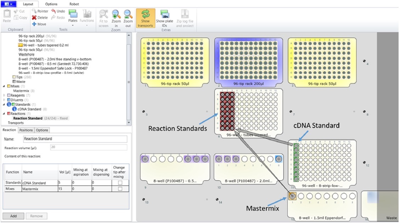Select the Move tool
Screen dimensions: 400x223
point(34,24)
